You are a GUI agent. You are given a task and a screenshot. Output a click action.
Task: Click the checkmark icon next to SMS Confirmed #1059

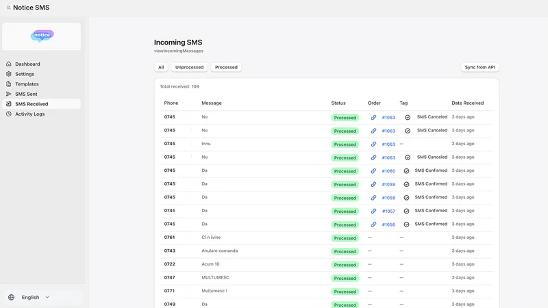(x=406, y=184)
